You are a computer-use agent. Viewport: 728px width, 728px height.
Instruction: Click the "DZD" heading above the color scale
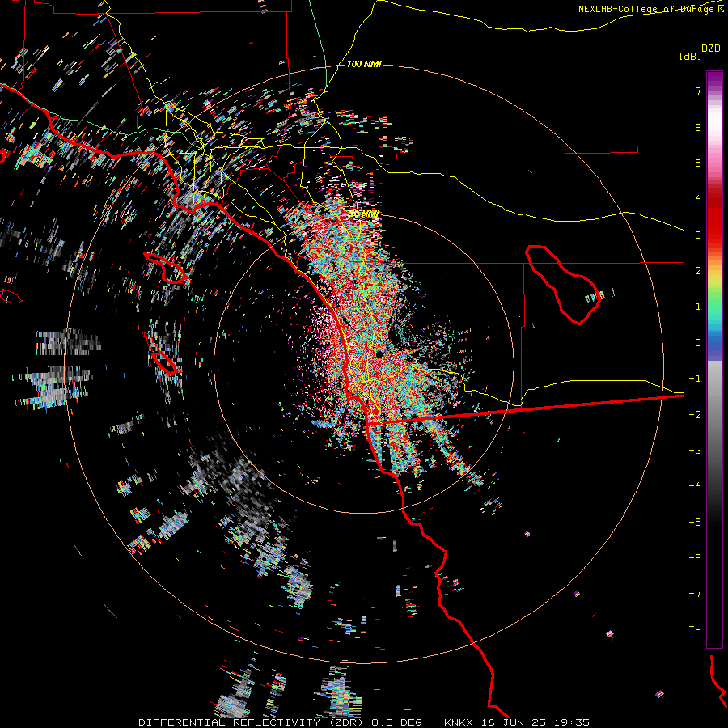point(711,49)
